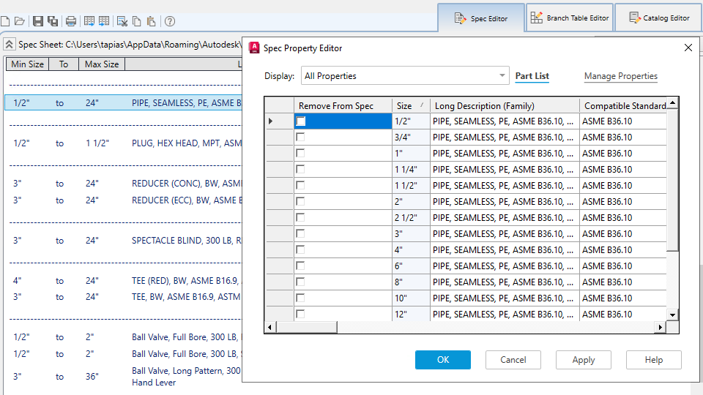Copy the selected spec sheet entry
Image resolution: width=703 pixels, height=395 pixels.
click(x=137, y=21)
